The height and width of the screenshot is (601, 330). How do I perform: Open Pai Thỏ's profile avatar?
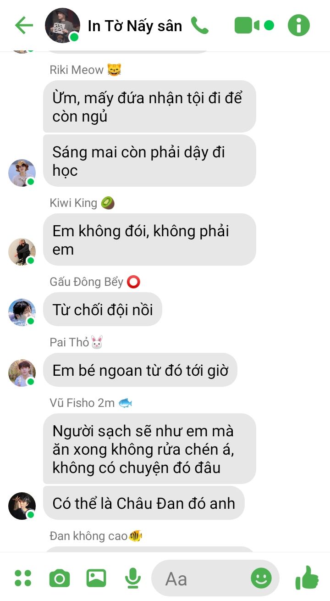(22, 373)
